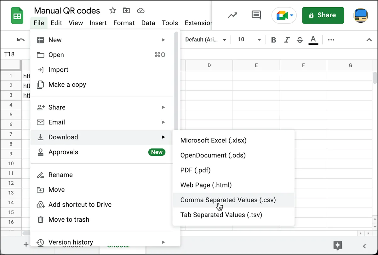
Task: Check the cloud save status icon
Action: pyautogui.click(x=140, y=11)
